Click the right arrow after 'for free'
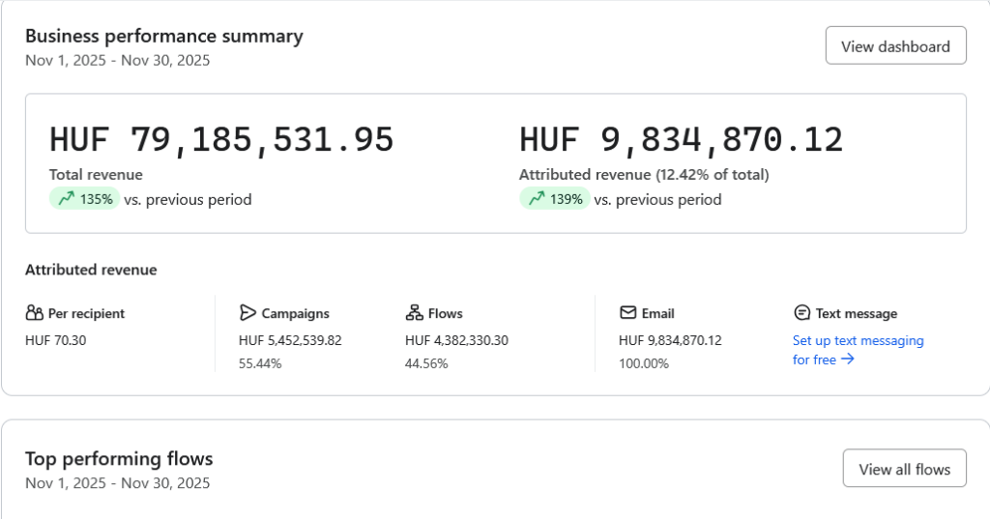Image resolution: width=990 pixels, height=519 pixels. tap(848, 360)
